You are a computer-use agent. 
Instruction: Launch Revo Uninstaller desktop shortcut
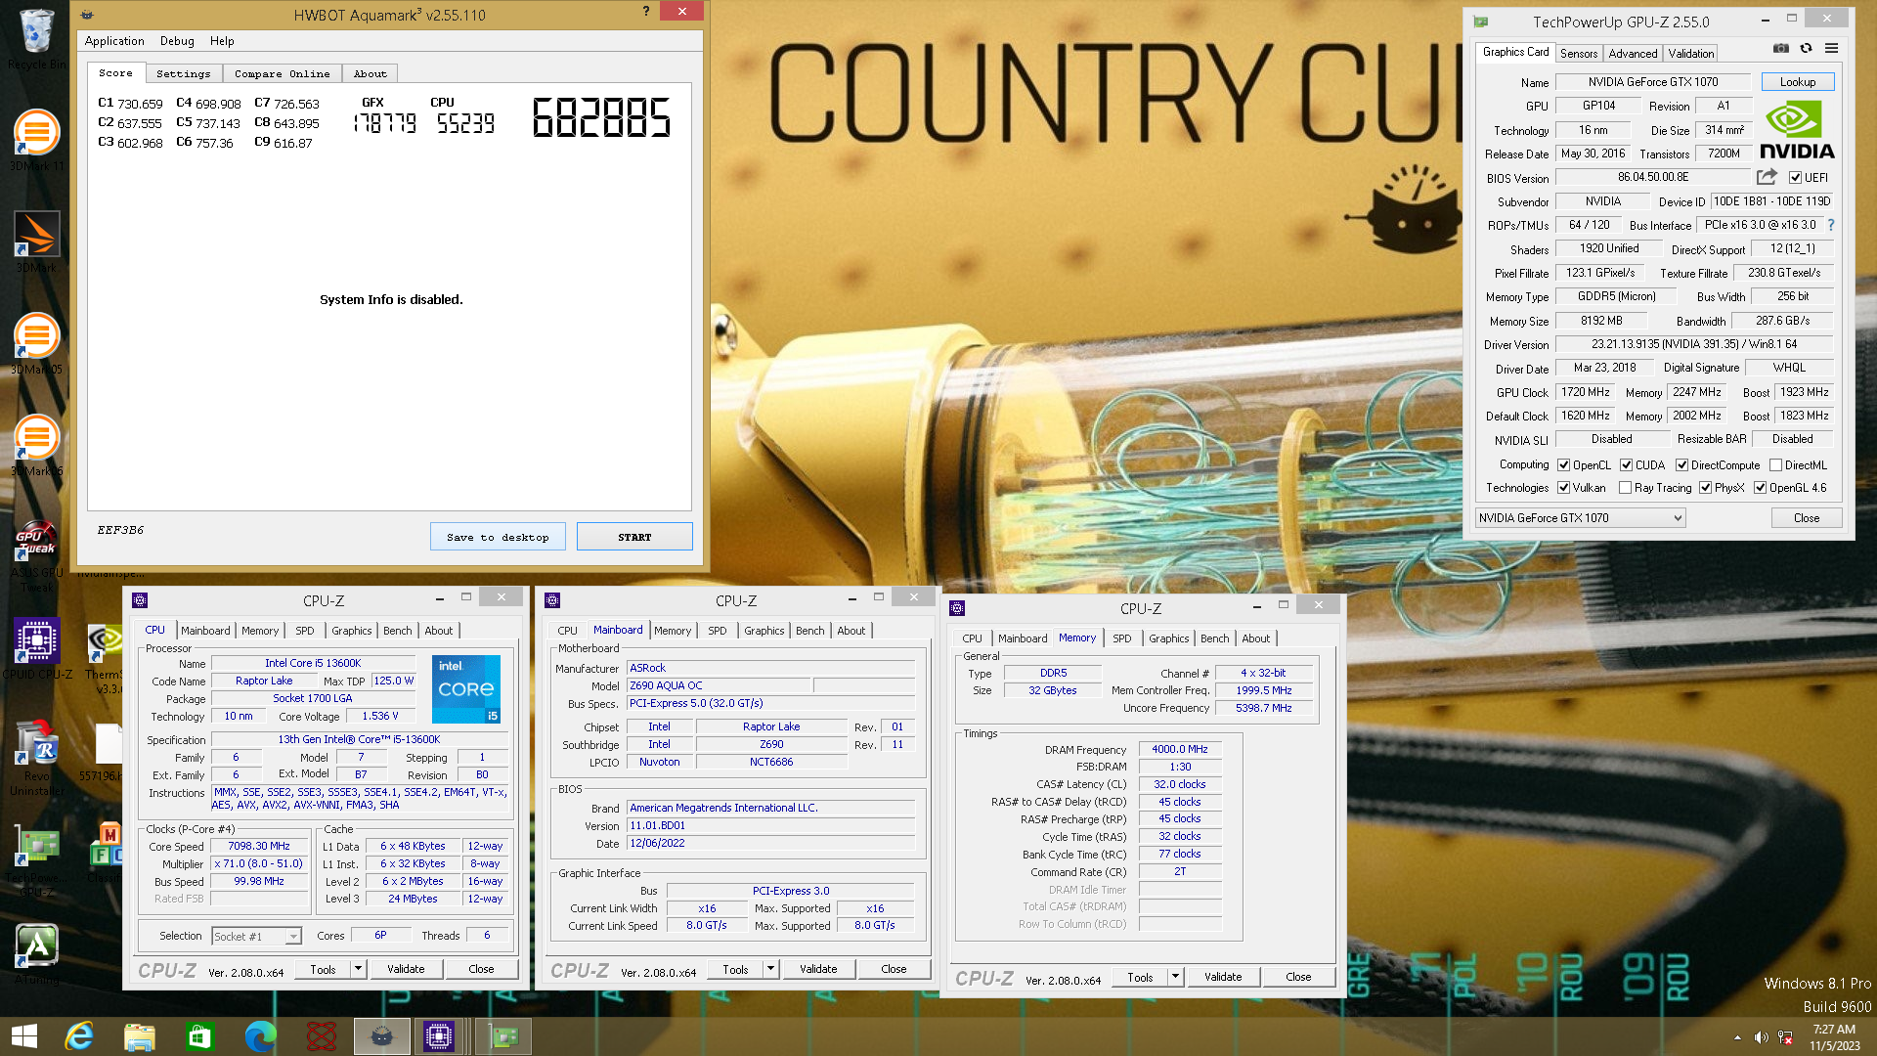(x=36, y=759)
